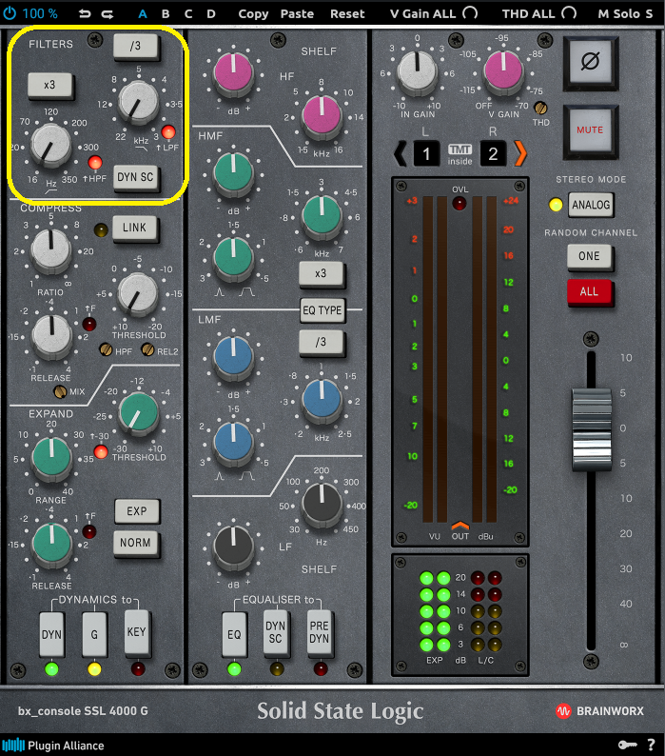
Task: Toggle the filters /3 button
Action: 136,47
